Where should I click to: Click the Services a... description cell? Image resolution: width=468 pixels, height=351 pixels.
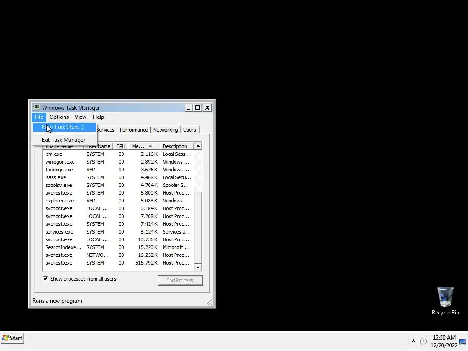pos(176,232)
